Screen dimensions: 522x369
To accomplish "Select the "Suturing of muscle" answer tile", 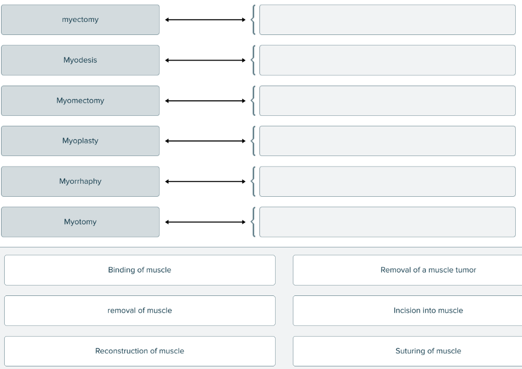I will 407,351.
